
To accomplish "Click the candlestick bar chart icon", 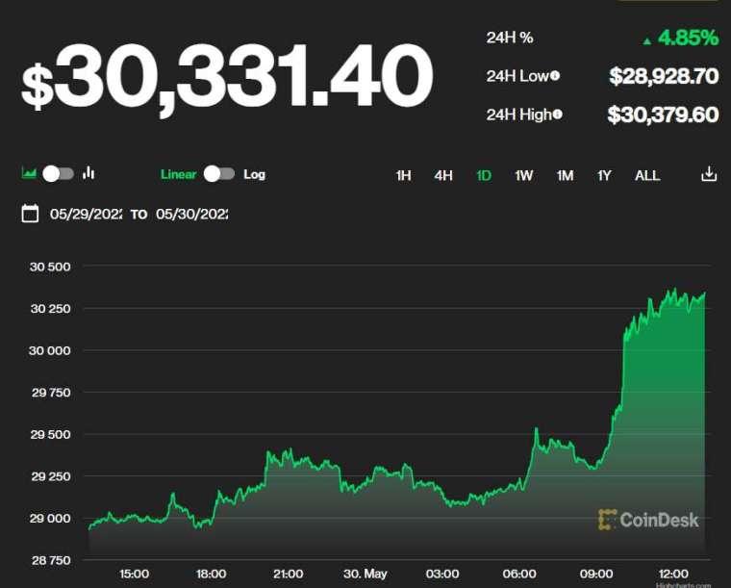I will (88, 173).
